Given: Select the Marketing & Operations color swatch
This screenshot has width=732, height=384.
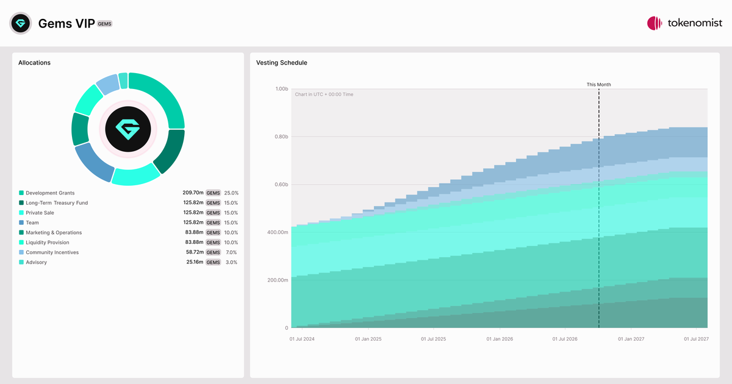Looking at the screenshot, I should click(x=21, y=232).
